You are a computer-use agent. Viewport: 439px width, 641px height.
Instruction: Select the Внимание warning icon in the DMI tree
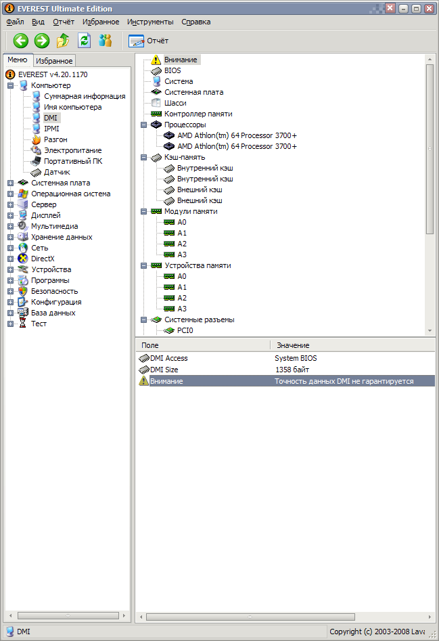[x=156, y=60]
